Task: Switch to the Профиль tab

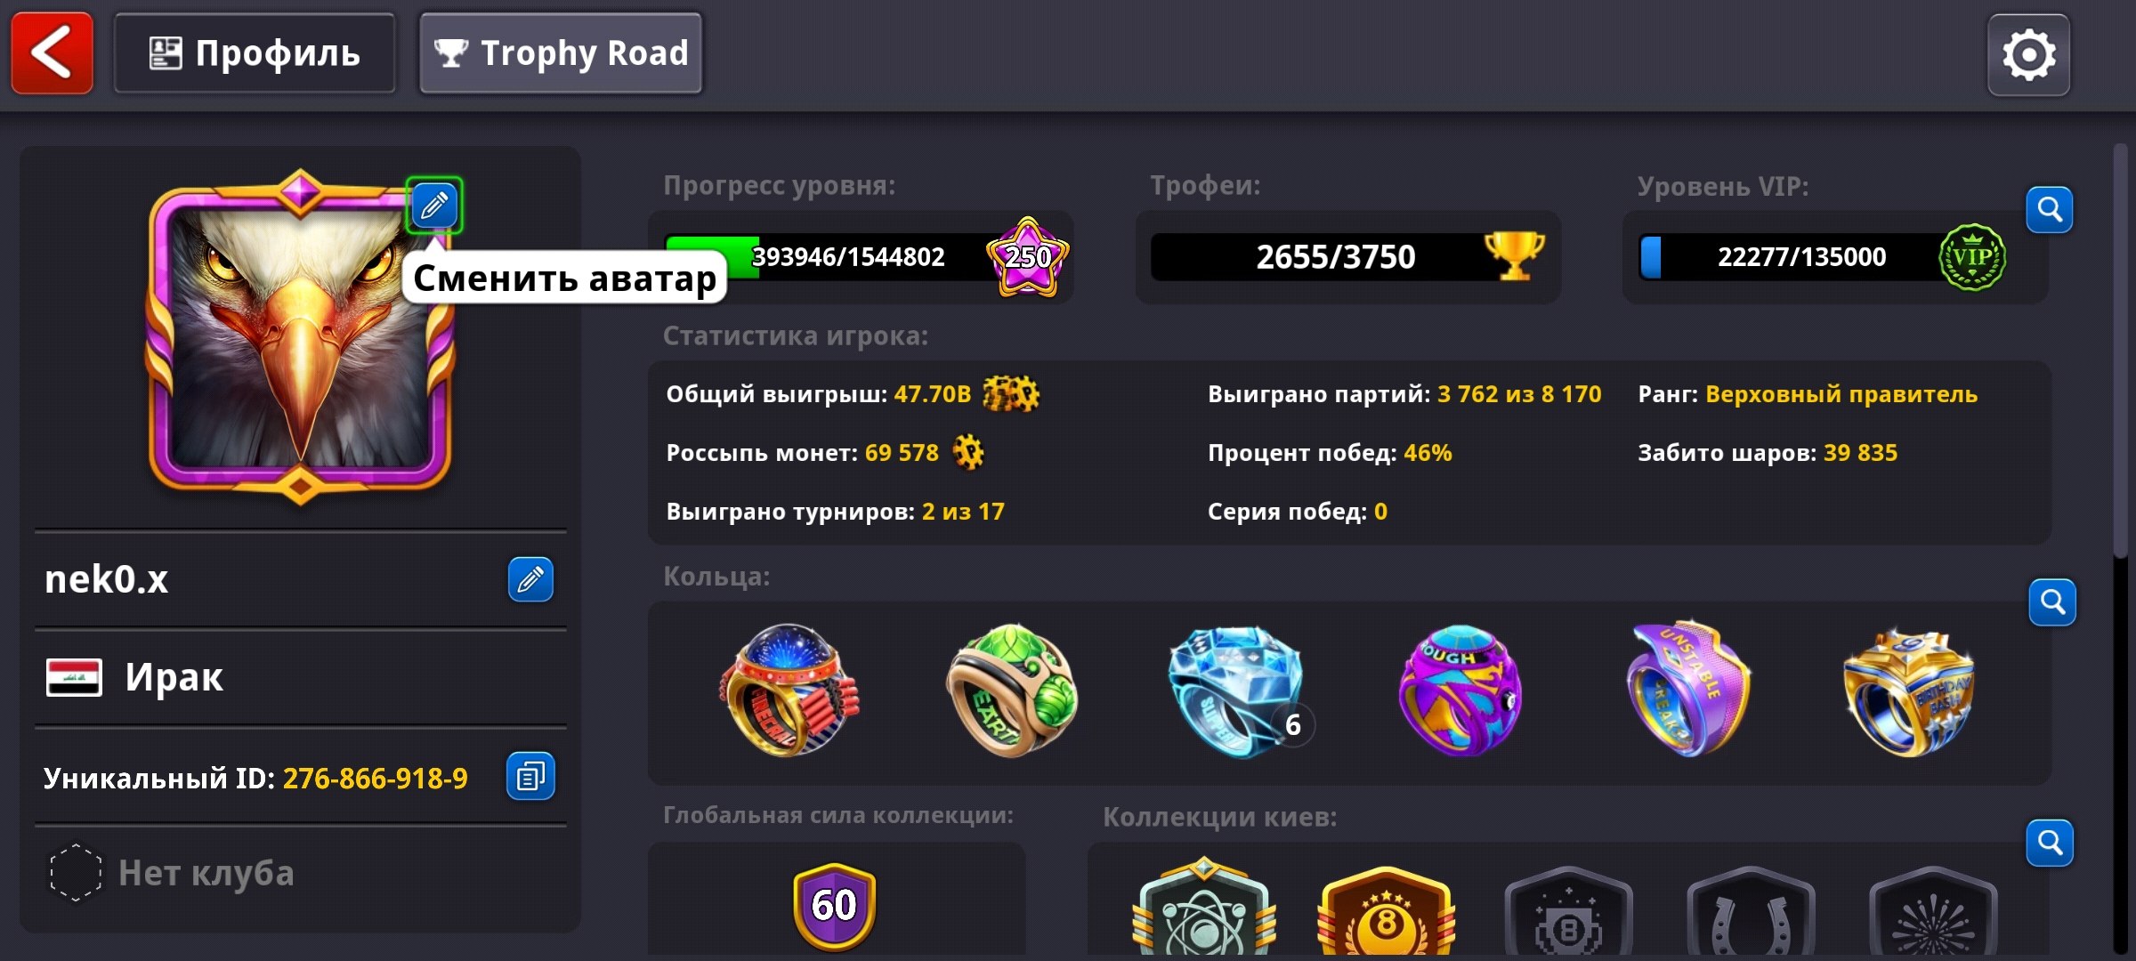Action: coord(255,53)
